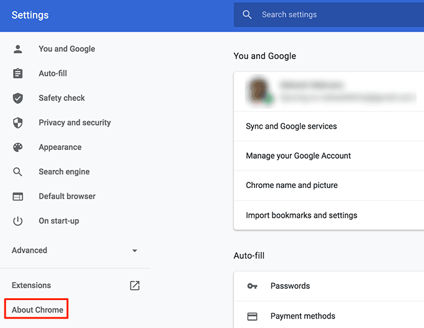Click the external-link icon next to Extensions
Screen dimensions: 424x328
point(135,286)
